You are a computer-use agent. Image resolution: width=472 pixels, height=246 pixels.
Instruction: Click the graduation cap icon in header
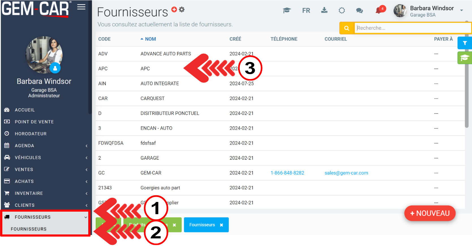(286, 11)
